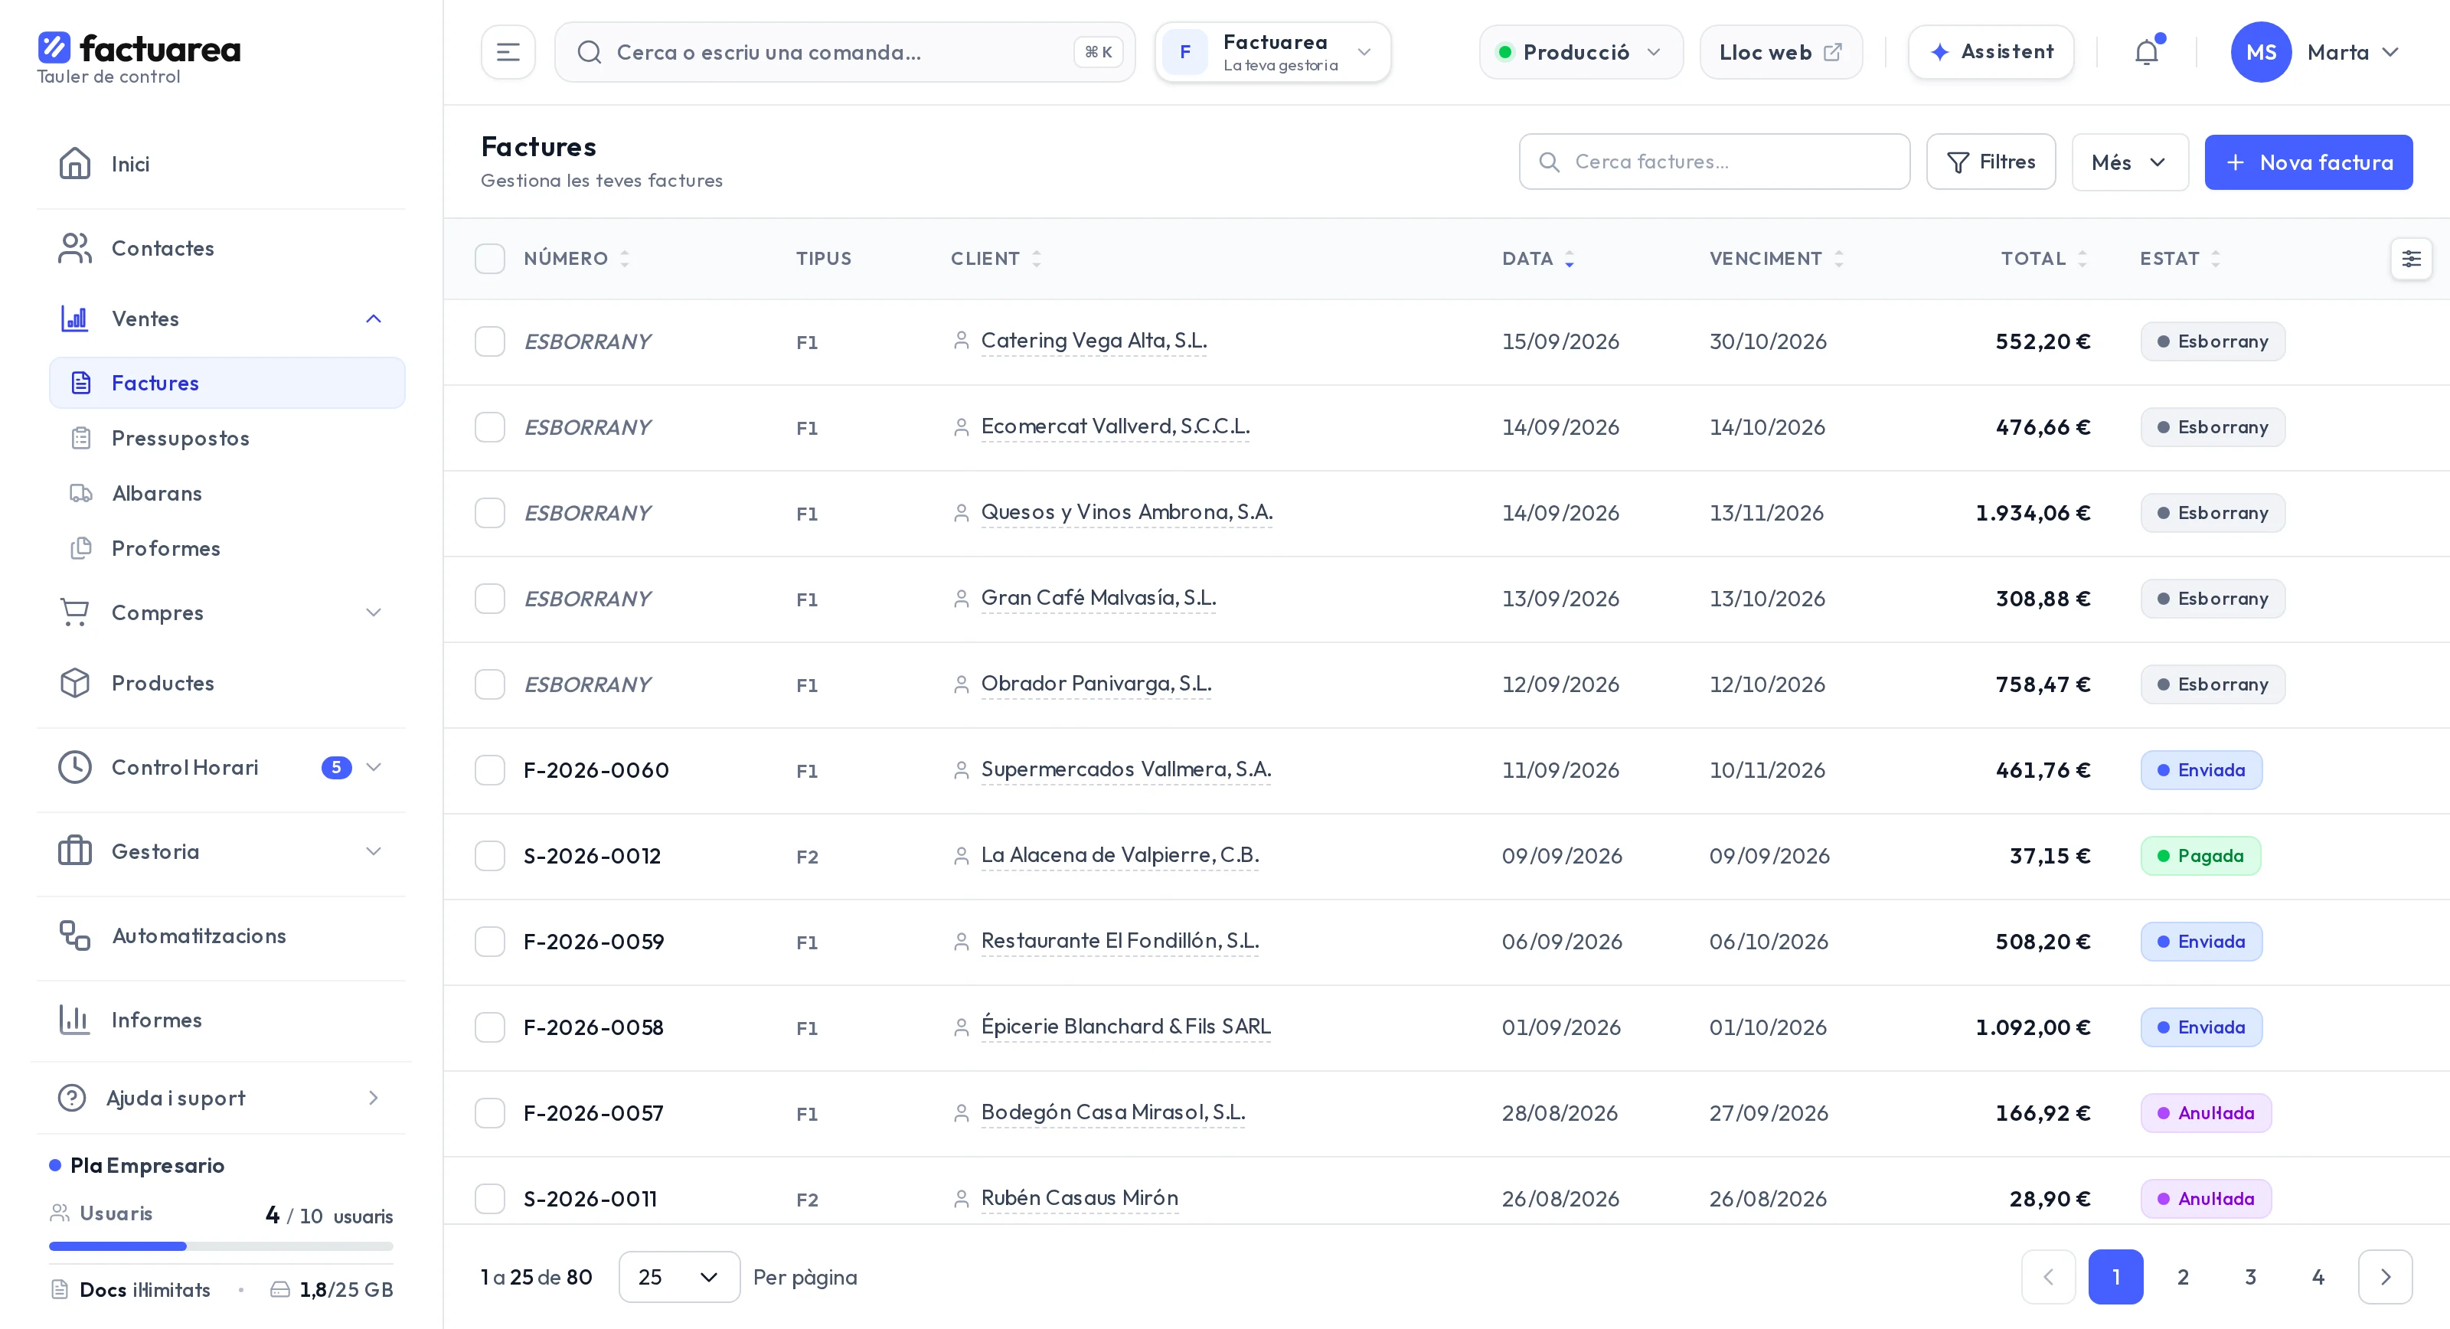Open the Automatitzacions icon in the sidebar
This screenshot has height=1329, width=2450.
pos(74,936)
